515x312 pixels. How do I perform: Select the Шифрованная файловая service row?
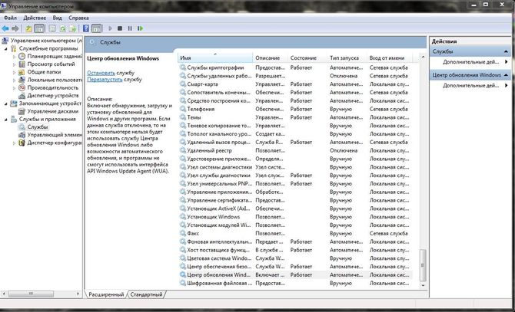[x=295, y=283]
